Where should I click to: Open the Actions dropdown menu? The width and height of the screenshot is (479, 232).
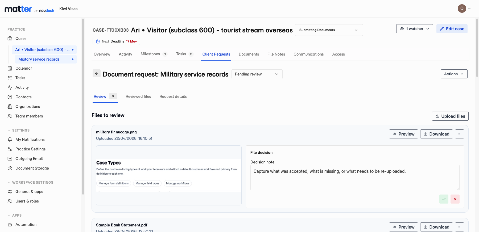(x=454, y=74)
